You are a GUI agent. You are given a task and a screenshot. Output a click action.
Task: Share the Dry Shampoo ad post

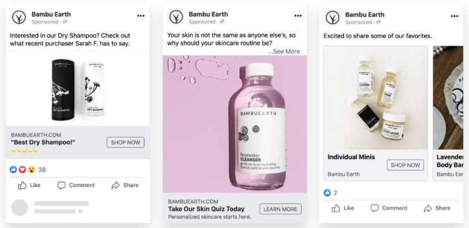(125, 186)
